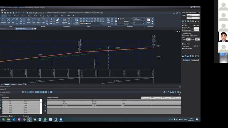The image size is (228, 128).
Task: Activate the Copy tool
Action: click(x=33, y=21)
